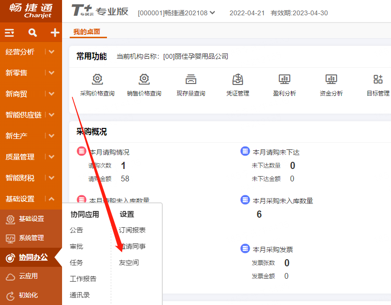Click the 请购次数 value 1
Image resolution: width=391 pixels, height=305 pixels.
123,166
